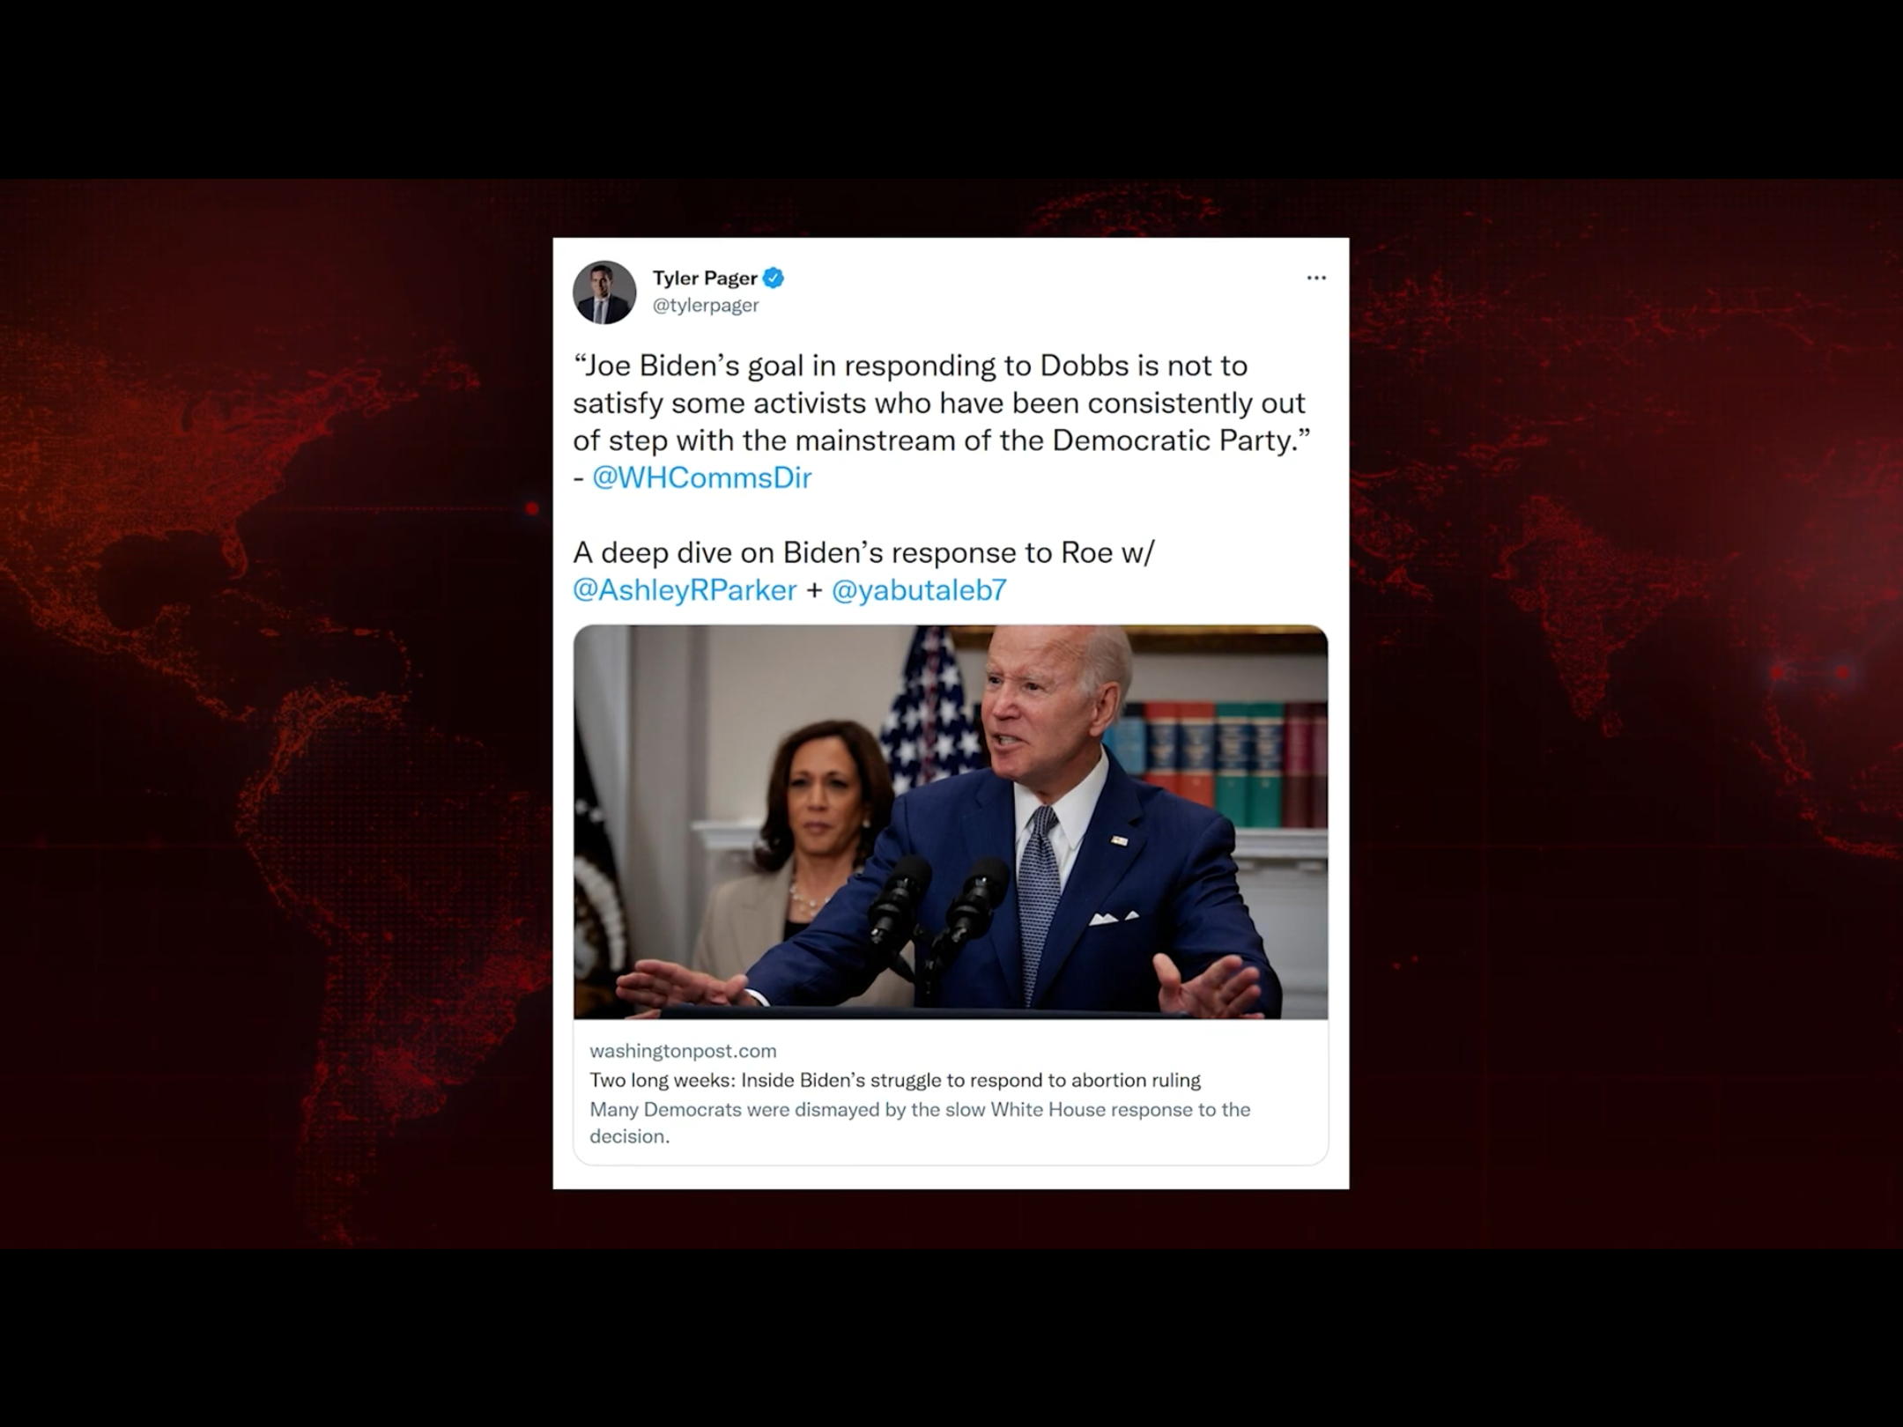The width and height of the screenshot is (1903, 1427).
Task: Open the @AshleyRParker mention
Action: coord(685,589)
